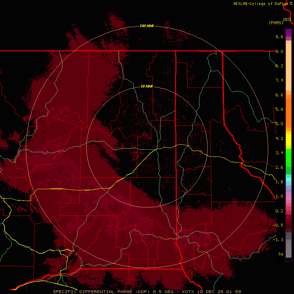Pick the cyan band of the color scale
This screenshot has height=294, width=294.
288,180
